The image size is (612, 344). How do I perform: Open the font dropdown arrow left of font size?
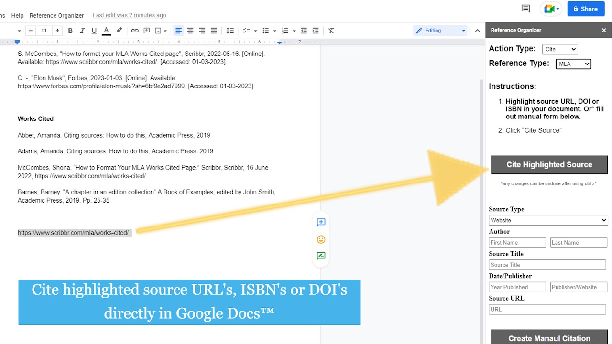[19, 31]
